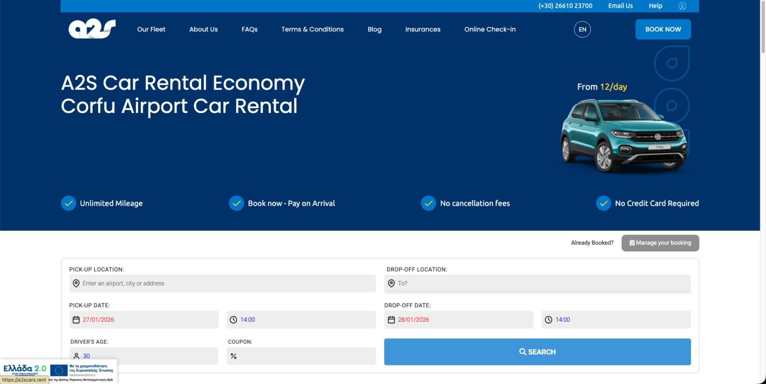The width and height of the screenshot is (766, 384).
Task: Open the EN language selector
Action: 582,29
